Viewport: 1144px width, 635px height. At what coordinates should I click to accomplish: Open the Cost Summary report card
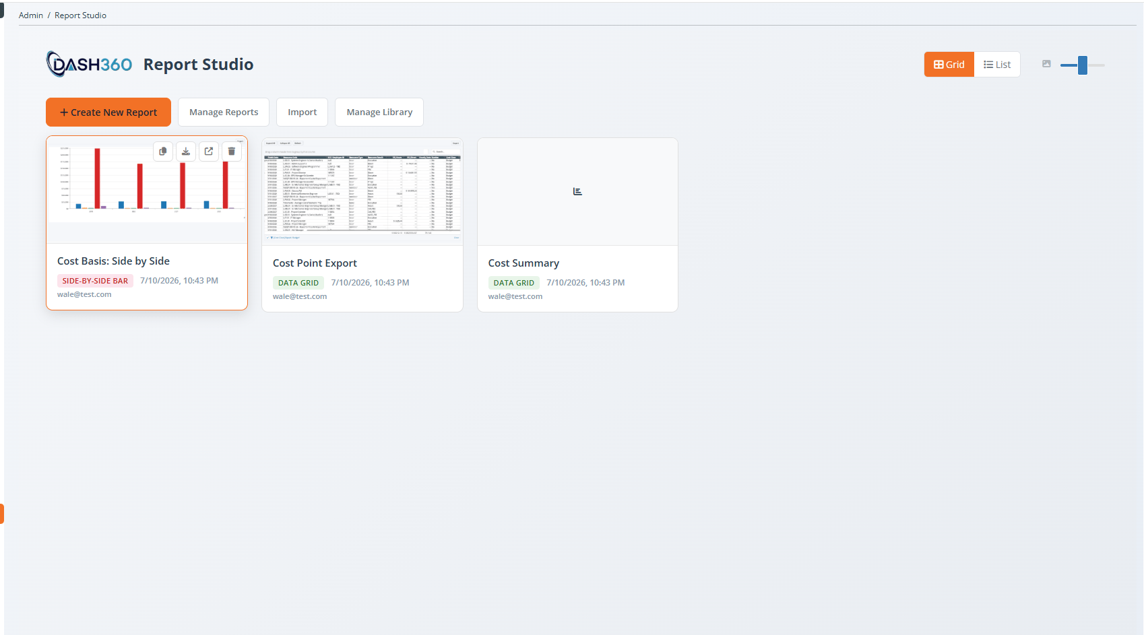577,225
